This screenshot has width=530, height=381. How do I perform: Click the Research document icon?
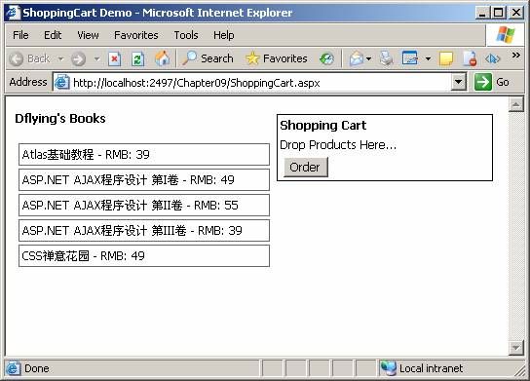tap(470, 58)
